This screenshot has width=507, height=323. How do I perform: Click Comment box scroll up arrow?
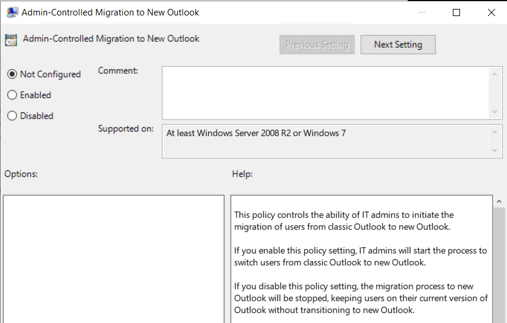pos(495,74)
